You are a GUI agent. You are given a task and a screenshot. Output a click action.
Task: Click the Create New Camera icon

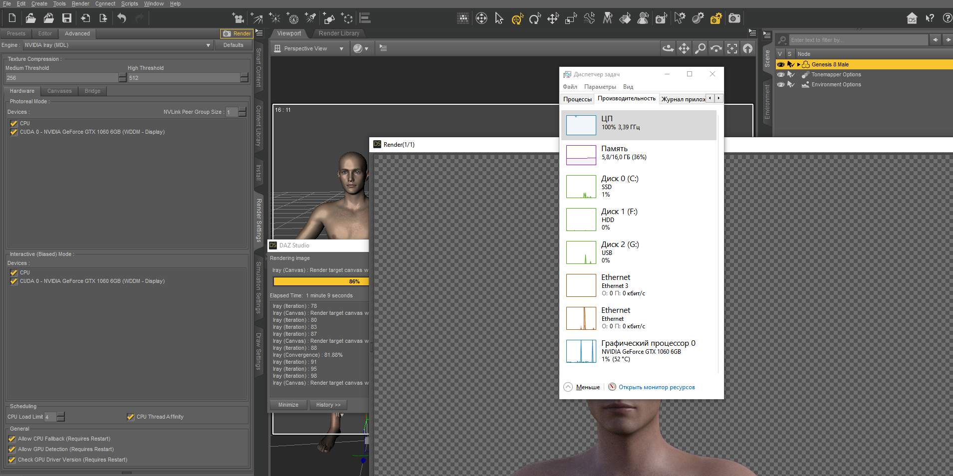click(x=238, y=19)
